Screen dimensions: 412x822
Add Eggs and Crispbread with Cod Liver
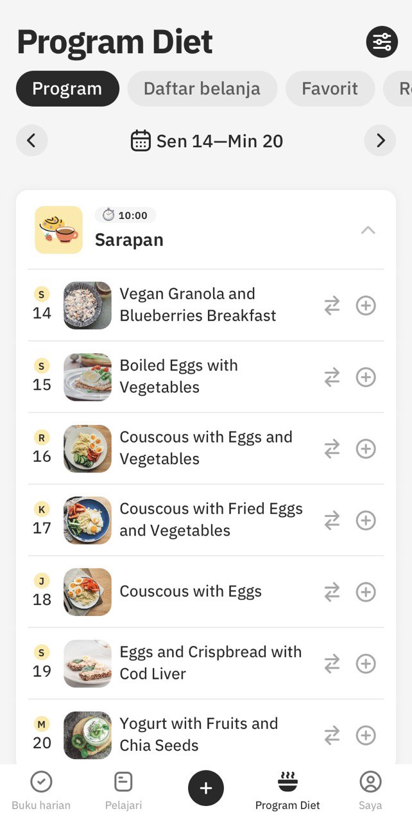[x=366, y=663]
